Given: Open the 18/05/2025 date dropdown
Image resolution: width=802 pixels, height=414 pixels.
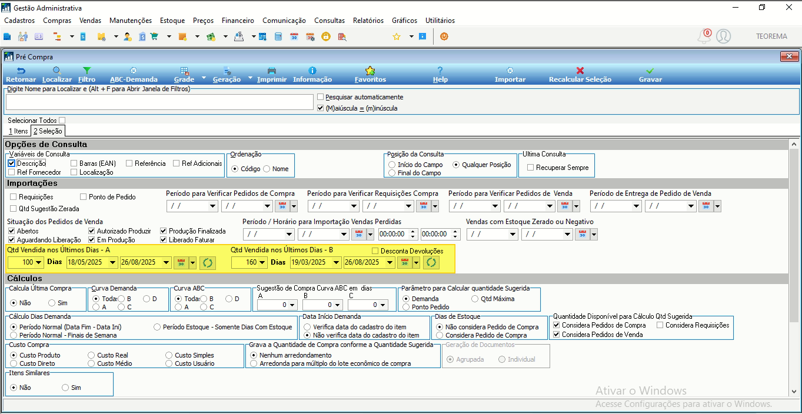Looking at the screenshot, I should (113, 262).
